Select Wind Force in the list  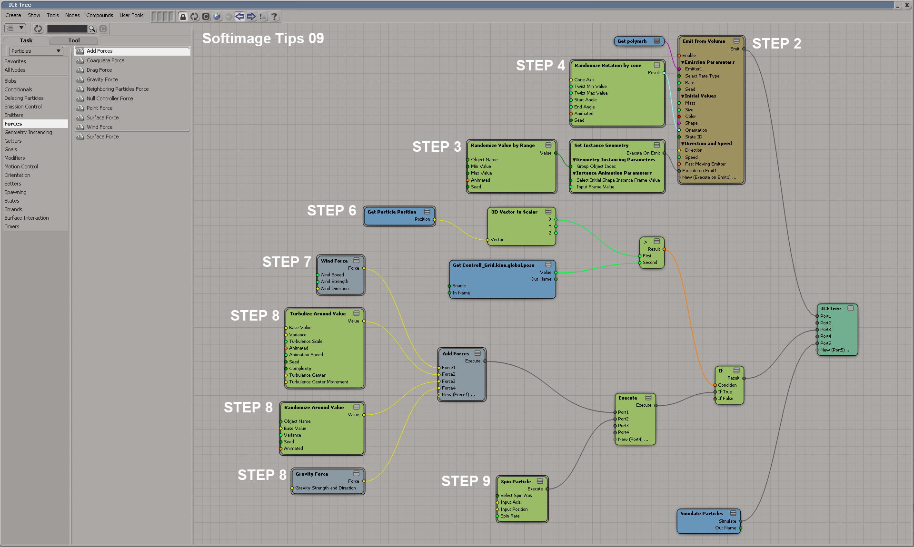[99, 127]
